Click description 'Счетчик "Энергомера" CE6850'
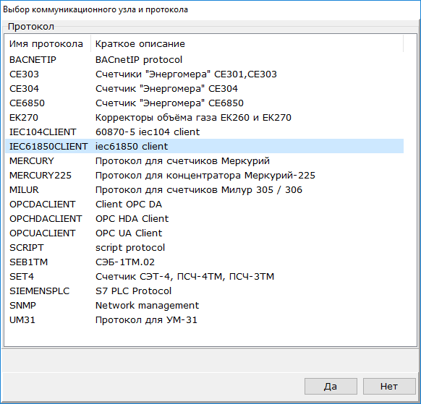Image resolution: width=421 pixels, height=404 pixels. 169,103
